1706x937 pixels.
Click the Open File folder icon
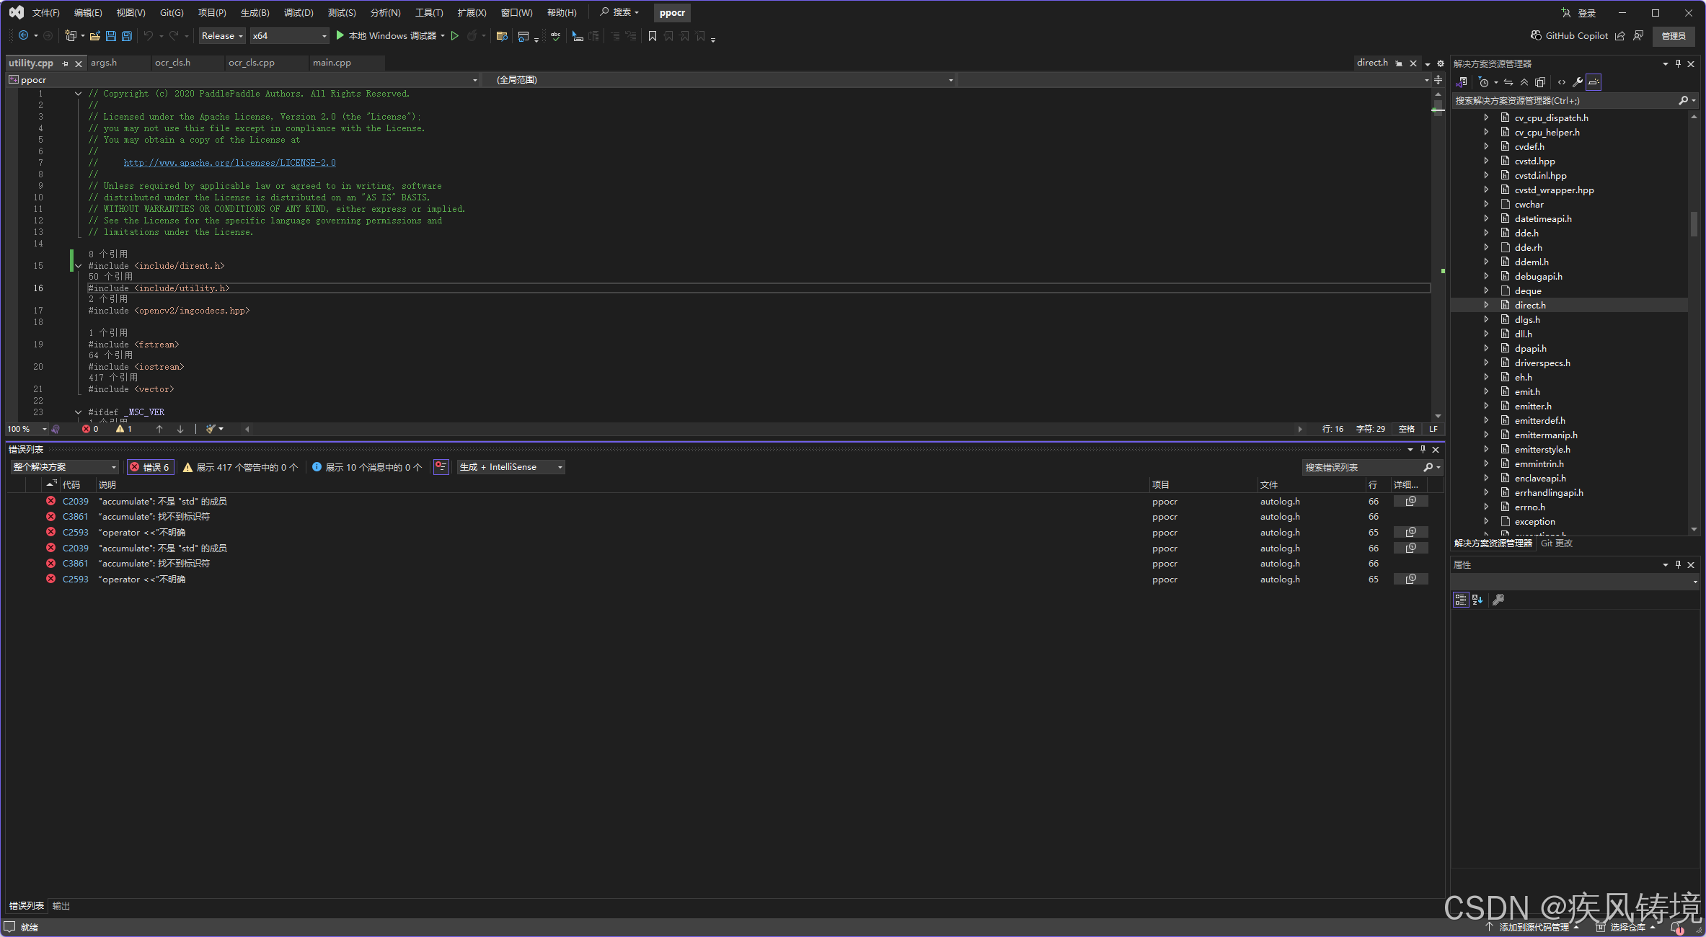(94, 36)
